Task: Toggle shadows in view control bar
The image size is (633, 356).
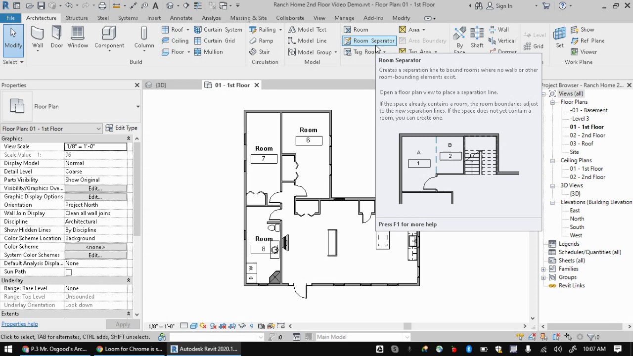Action: tap(213, 326)
